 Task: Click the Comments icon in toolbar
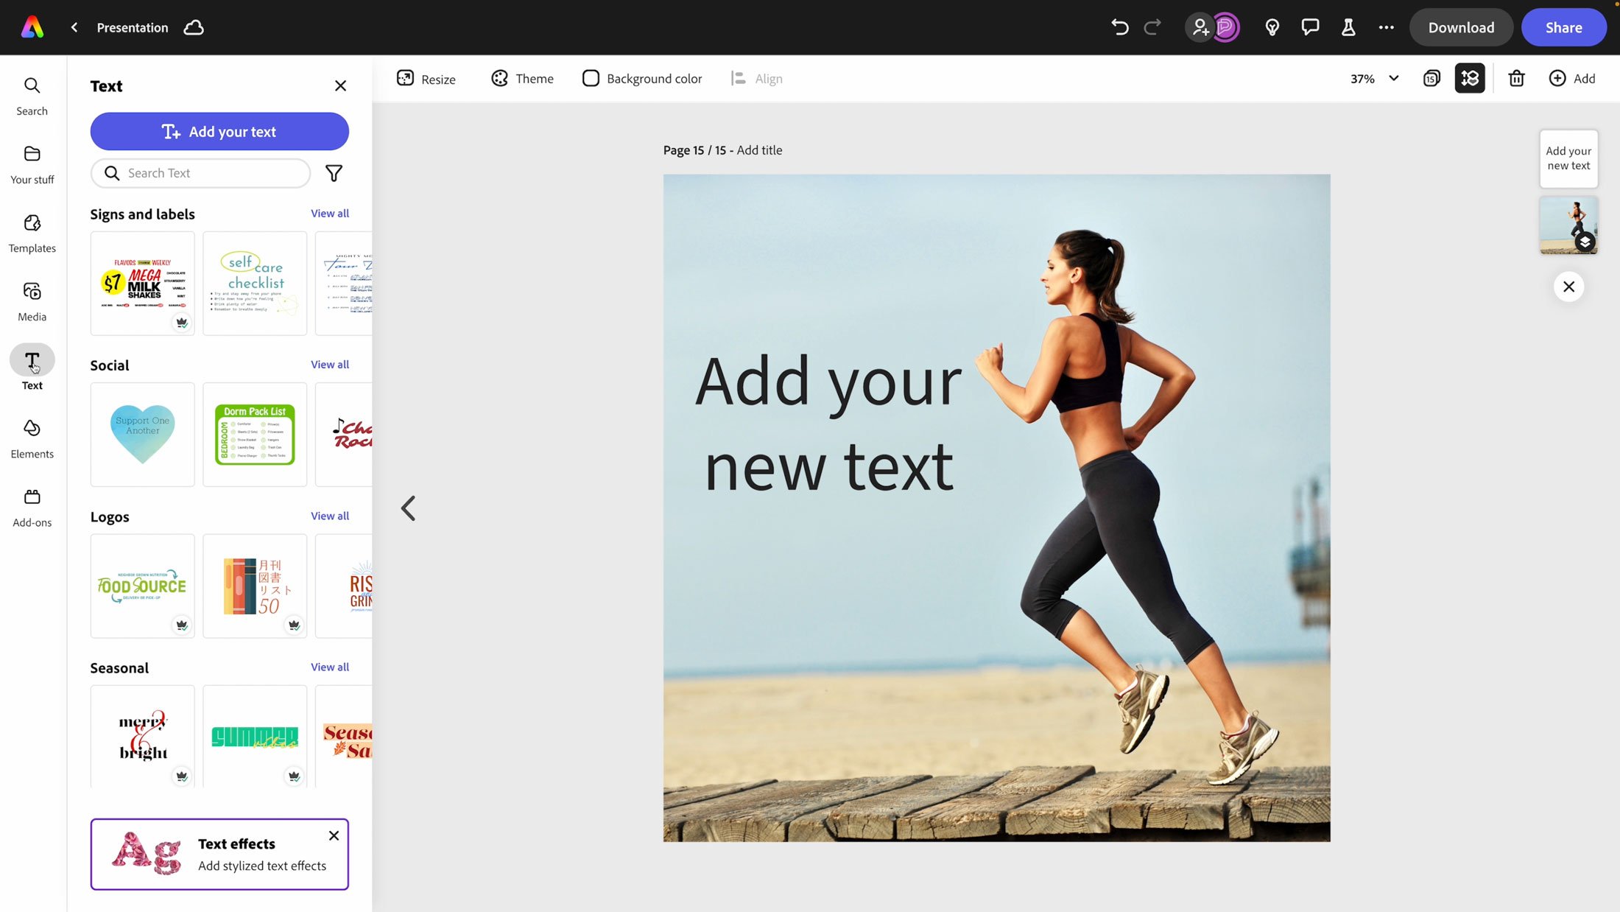pyautogui.click(x=1311, y=27)
